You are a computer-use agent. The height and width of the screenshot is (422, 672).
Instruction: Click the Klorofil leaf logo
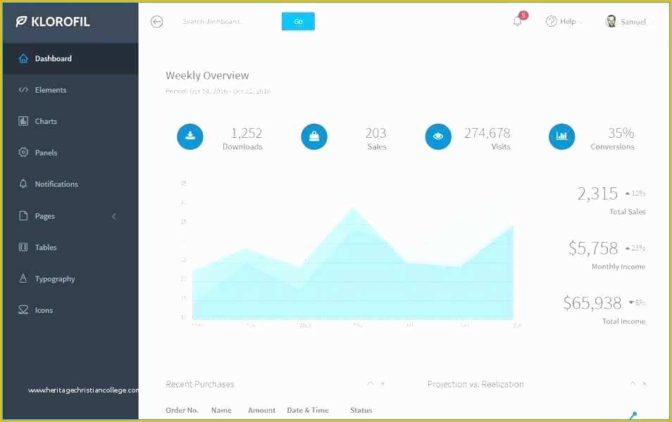(21, 21)
